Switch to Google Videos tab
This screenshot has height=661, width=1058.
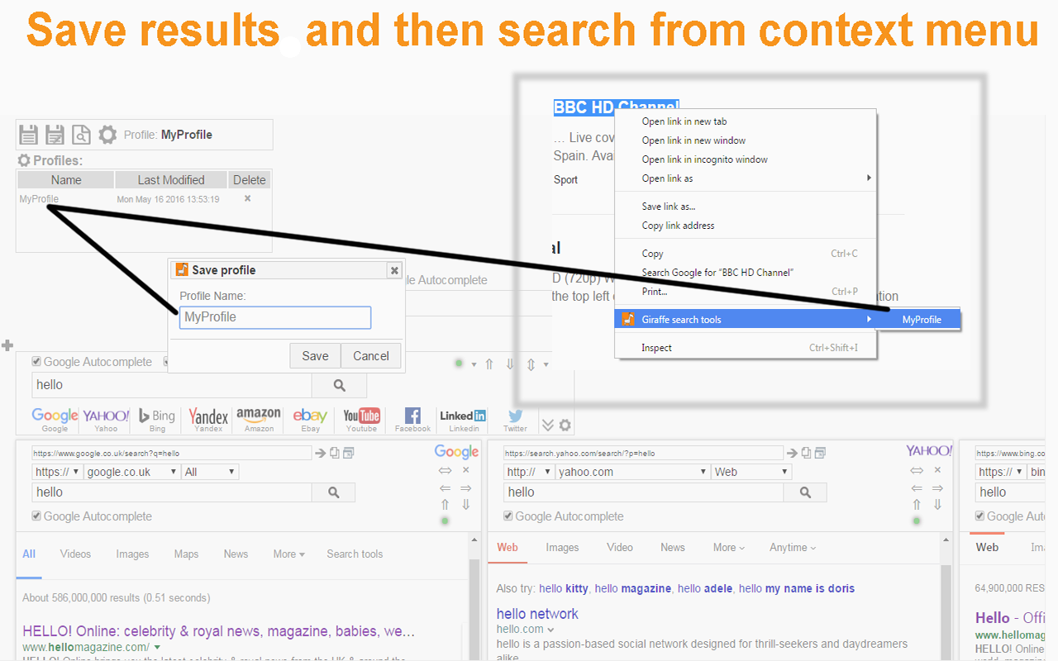tap(75, 554)
